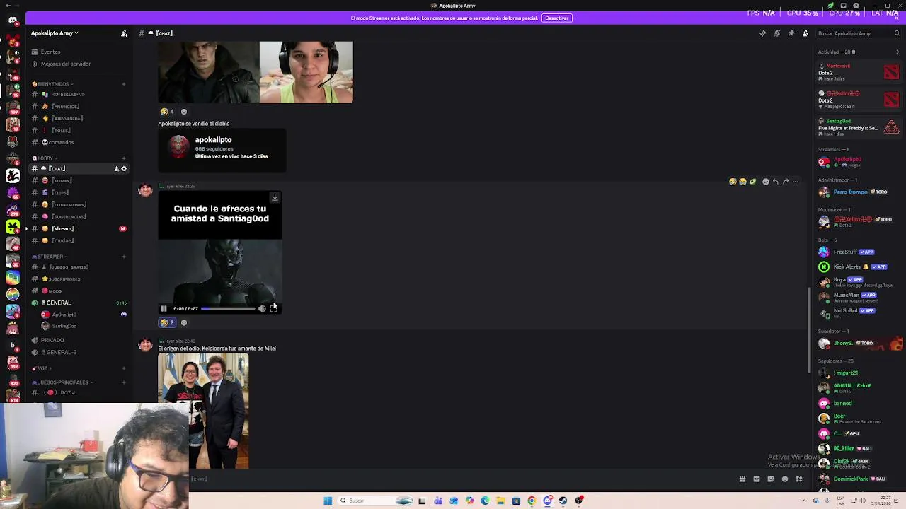906x509 pixels.
Task: Open Eventos in the sidebar
Action: coord(50,52)
